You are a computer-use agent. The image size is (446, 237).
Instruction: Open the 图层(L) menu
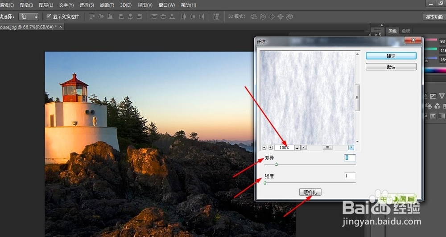coord(46,5)
